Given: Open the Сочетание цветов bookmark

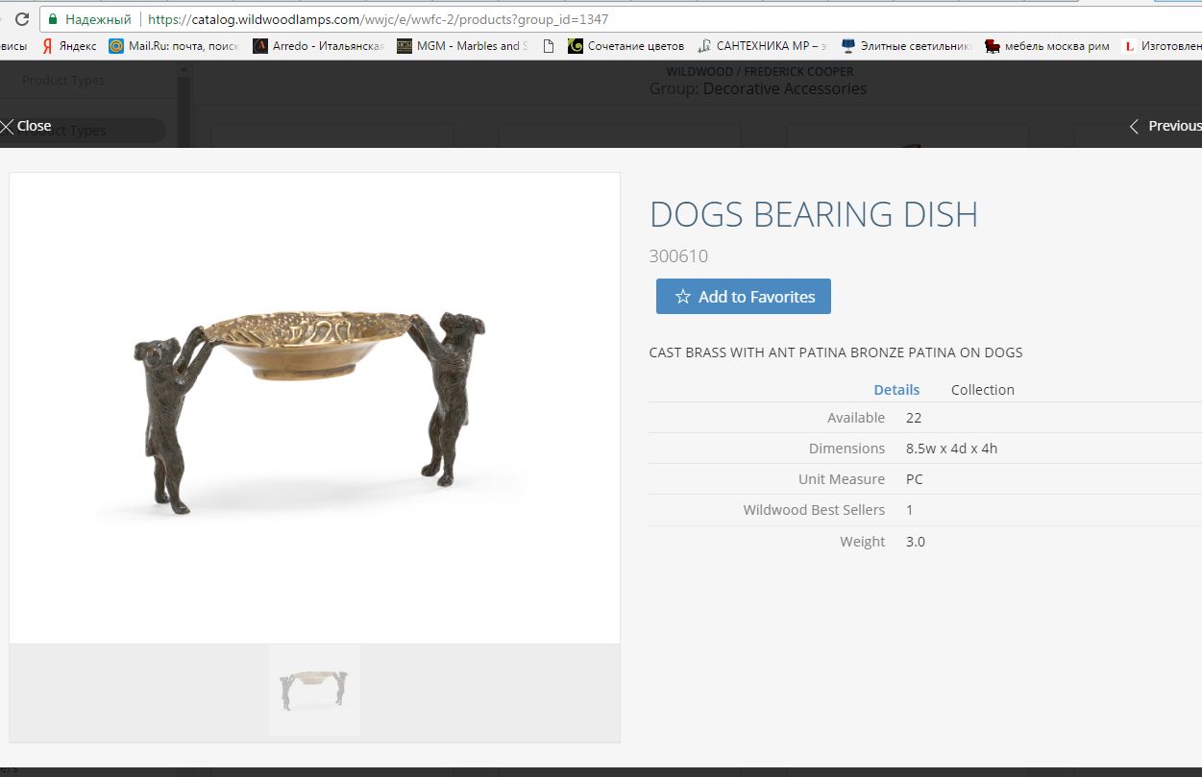Looking at the screenshot, I should 626,46.
